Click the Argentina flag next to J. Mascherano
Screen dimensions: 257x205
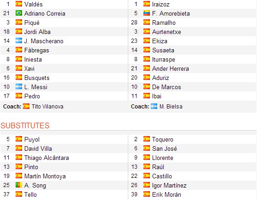click(19, 40)
